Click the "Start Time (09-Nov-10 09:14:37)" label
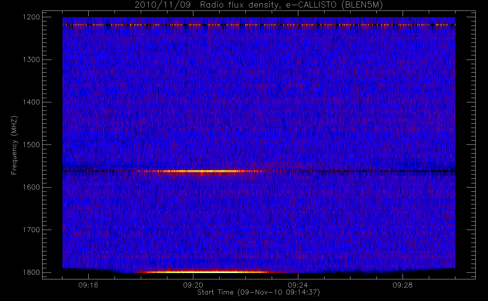Viewport: 488px width, 301px height. pyautogui.click(x=258, y=292)
